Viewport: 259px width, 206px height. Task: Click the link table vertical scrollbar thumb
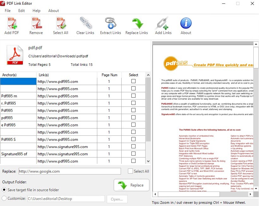[x=148, y=110]
